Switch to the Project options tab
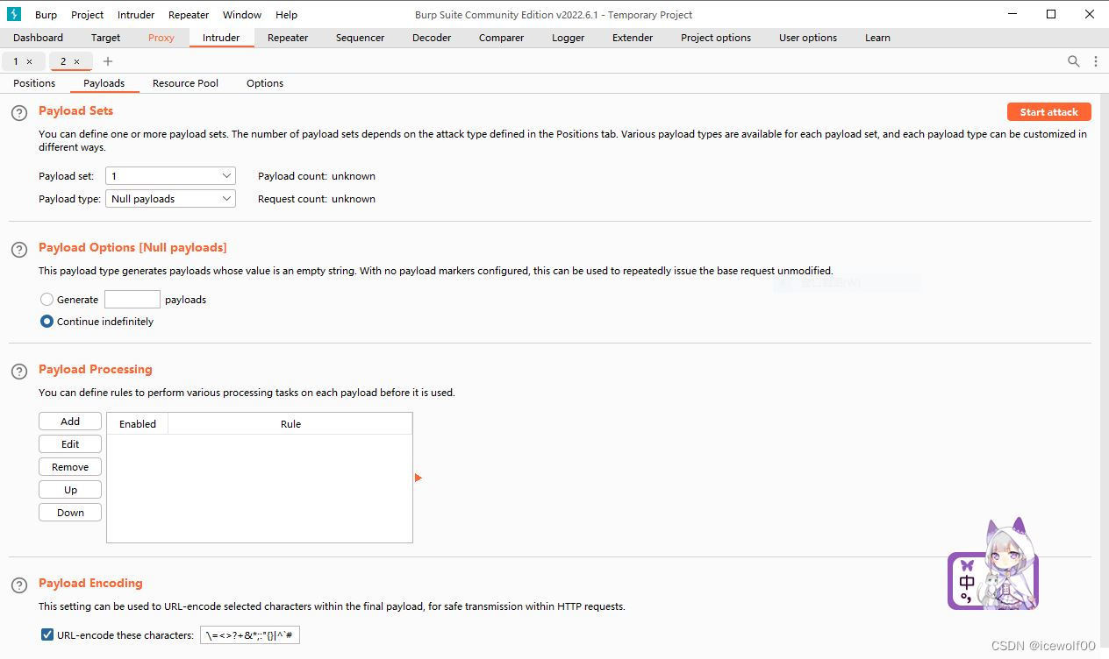The width and height of the screenshot is (1109, 659). (x=716, y=38)
